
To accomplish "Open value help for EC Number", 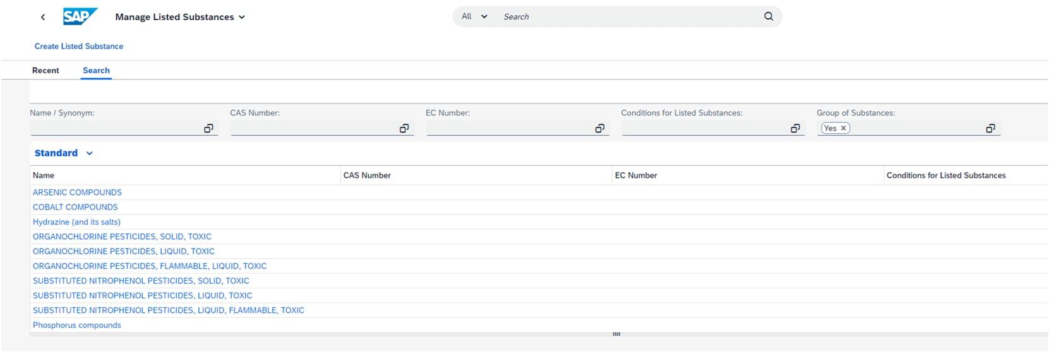I will click(x=600, y=128).
